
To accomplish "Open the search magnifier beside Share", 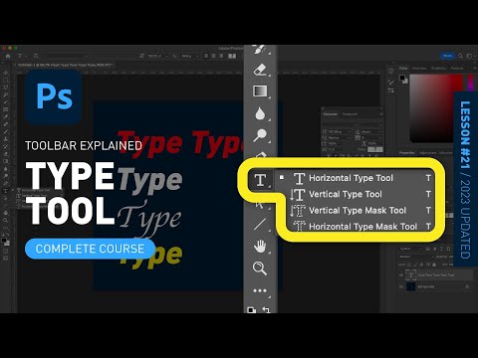I will [461, 56].
